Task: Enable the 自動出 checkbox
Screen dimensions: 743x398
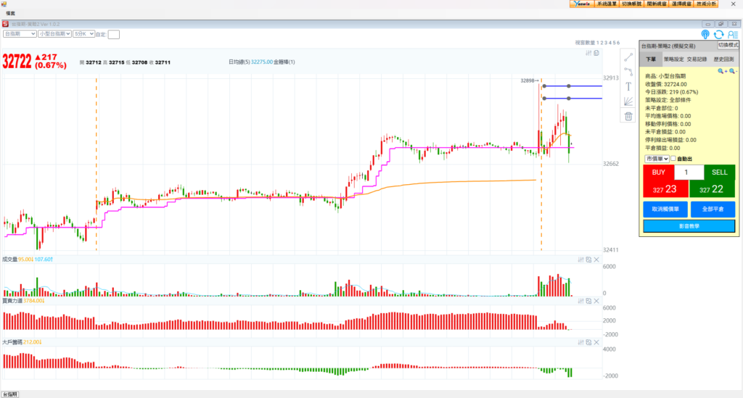Action: [673, 159]
